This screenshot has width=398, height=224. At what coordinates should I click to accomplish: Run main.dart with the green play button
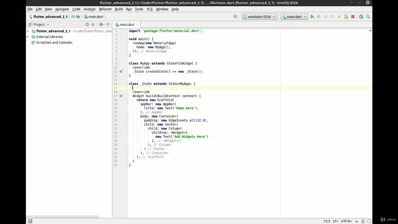click(x=312, y=17)
